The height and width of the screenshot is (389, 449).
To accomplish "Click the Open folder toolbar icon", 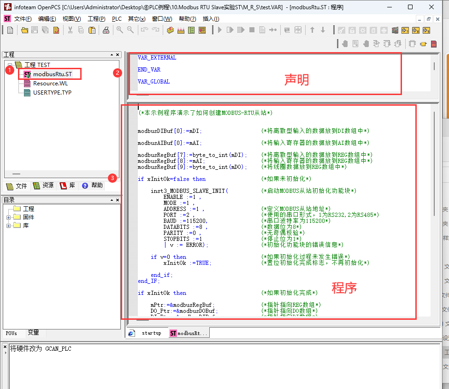I will [x=24, y=30].
